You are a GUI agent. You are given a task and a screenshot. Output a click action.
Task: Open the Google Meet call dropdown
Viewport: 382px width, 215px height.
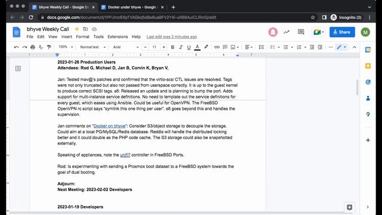pos(318,32)
